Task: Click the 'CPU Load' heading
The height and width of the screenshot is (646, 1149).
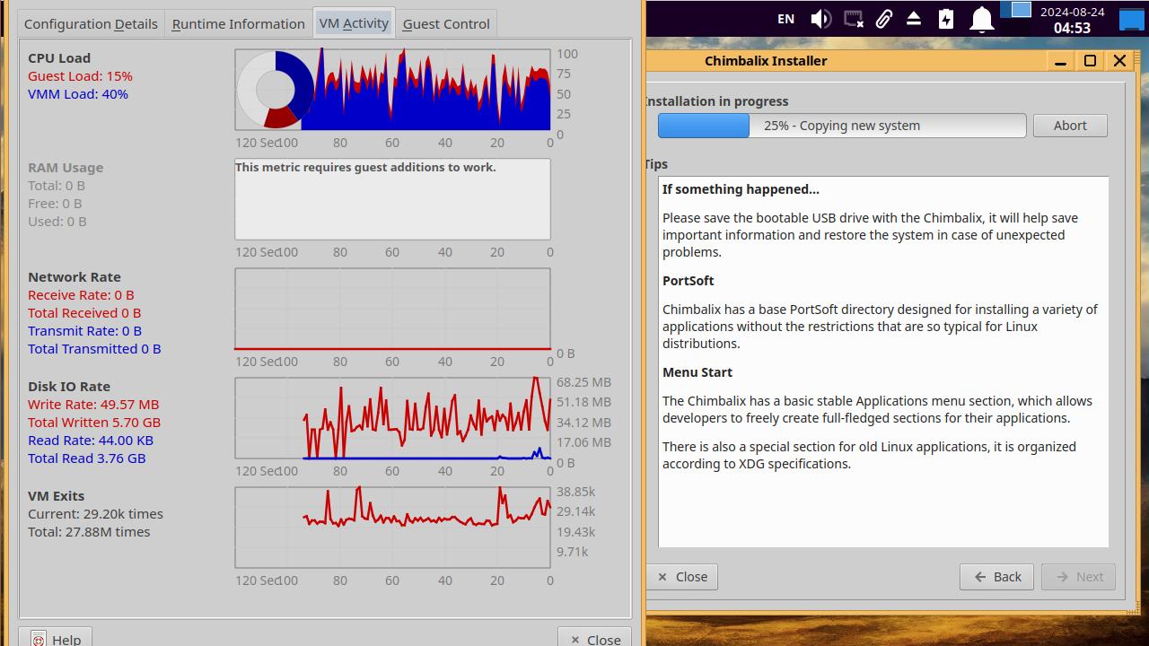Action: [59, 58]
